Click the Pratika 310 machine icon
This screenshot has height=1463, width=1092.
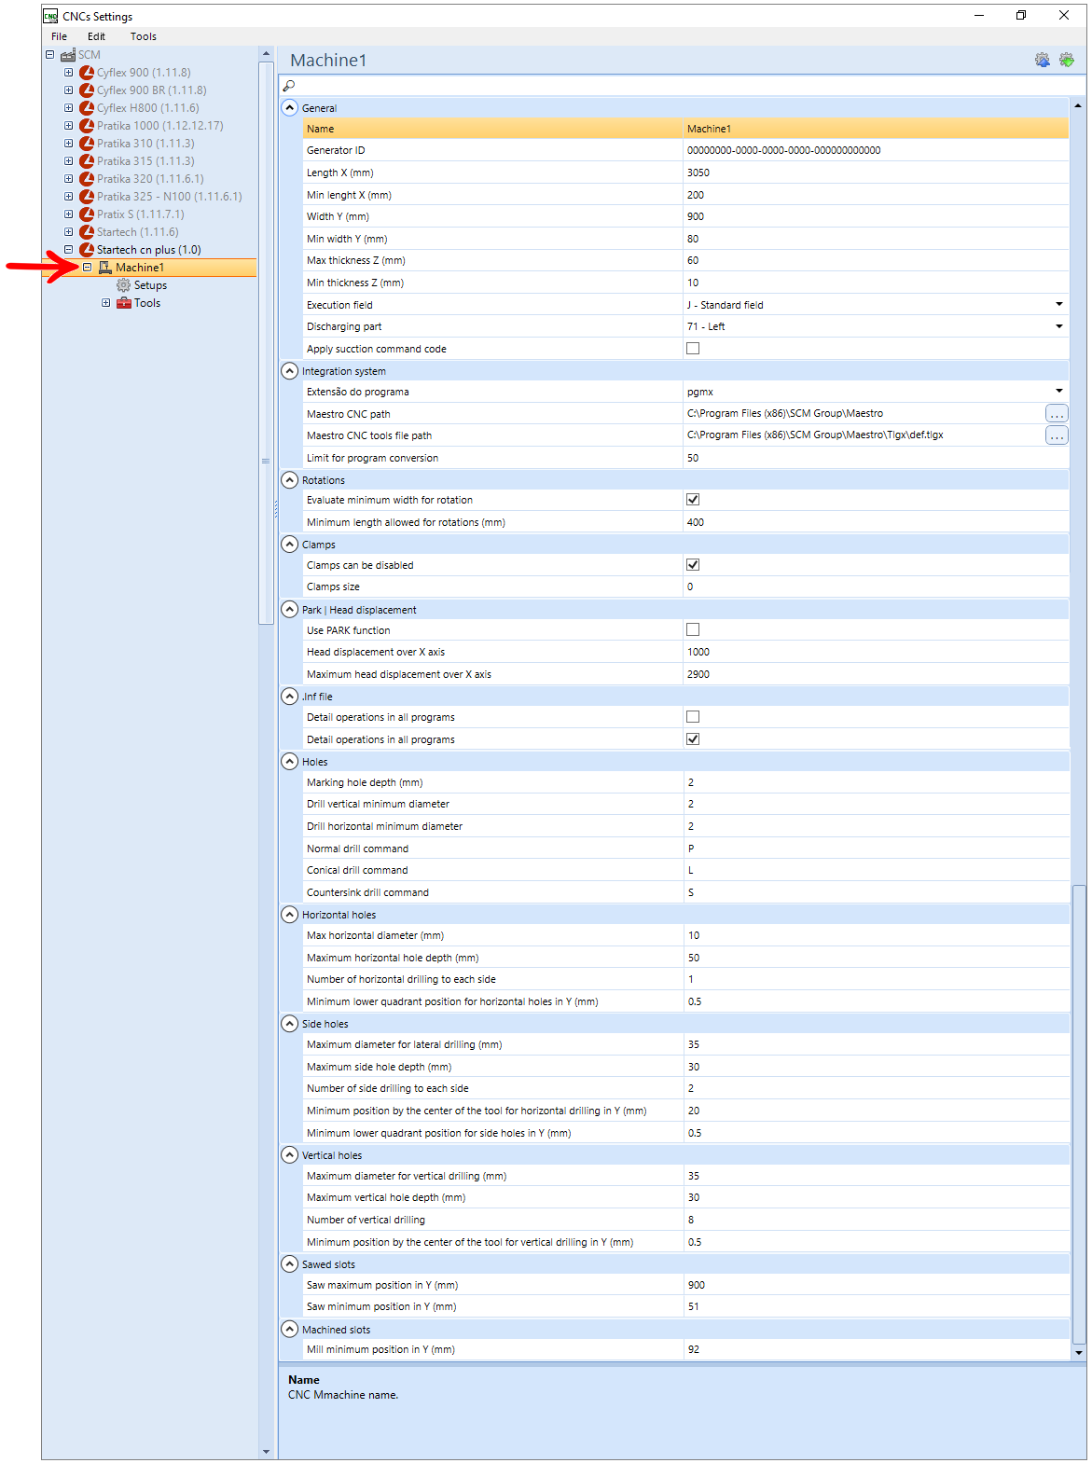click(87, 144)
